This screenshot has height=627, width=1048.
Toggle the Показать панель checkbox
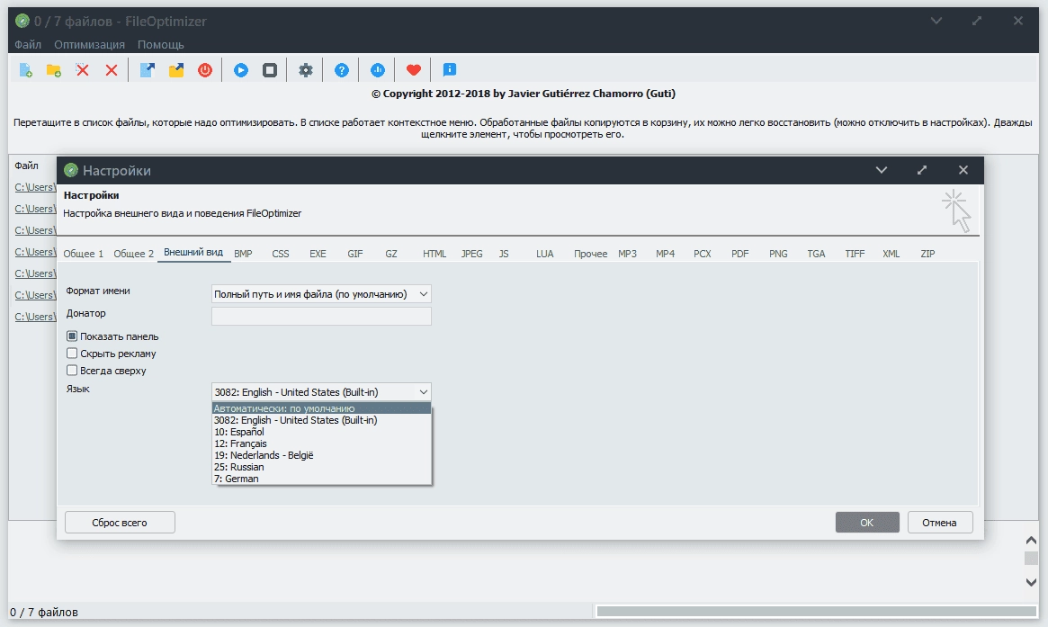(x=72, y=336)
